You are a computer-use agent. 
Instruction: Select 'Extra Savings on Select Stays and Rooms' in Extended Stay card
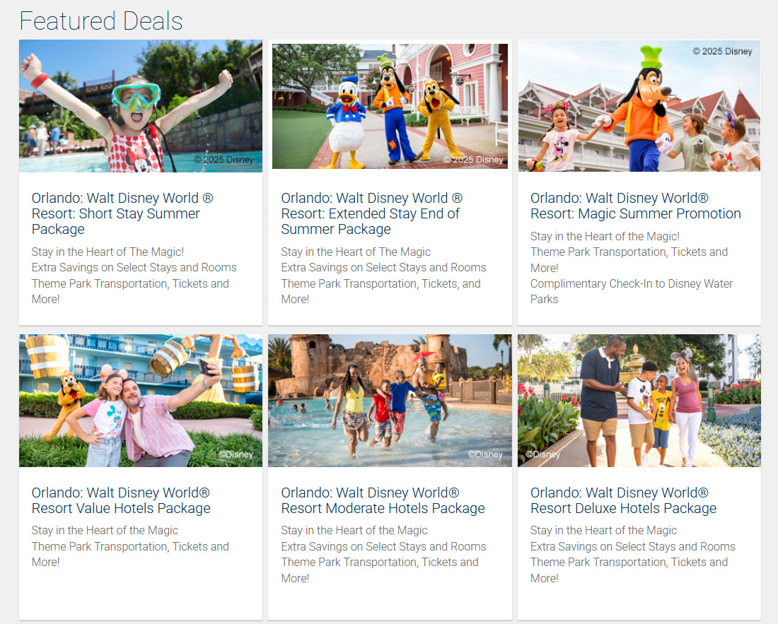383,268
